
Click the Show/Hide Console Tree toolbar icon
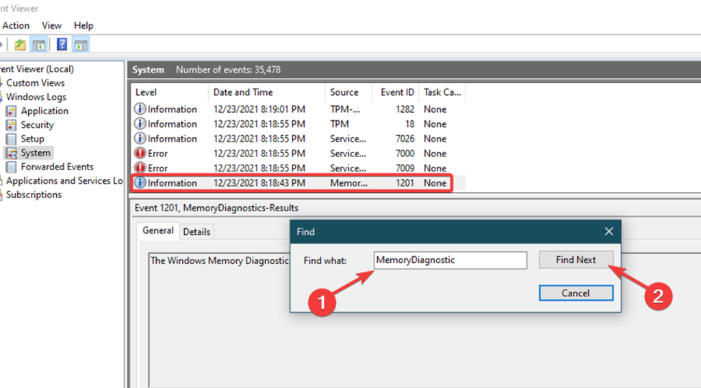click(39, 45)
